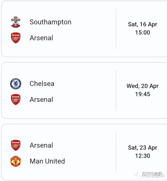Click the watermark logo at bottom right
The image size is (167, 181).
pos(150,174)
